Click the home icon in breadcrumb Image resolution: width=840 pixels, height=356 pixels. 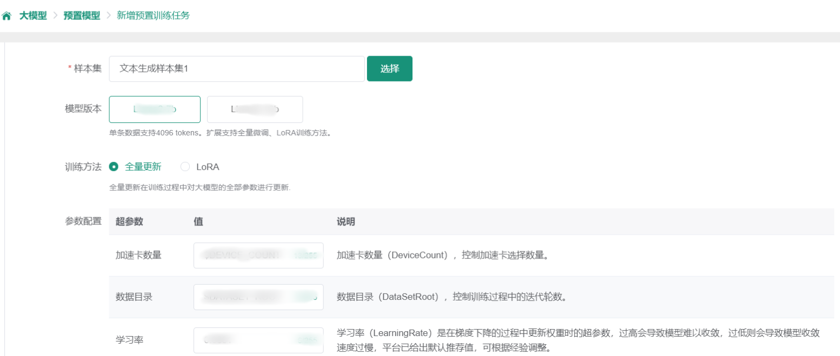tap(6, 16)
